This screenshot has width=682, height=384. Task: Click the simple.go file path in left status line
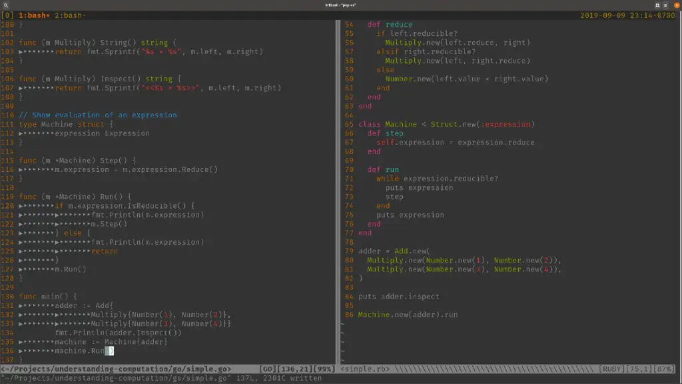click(x=116, y=369)
